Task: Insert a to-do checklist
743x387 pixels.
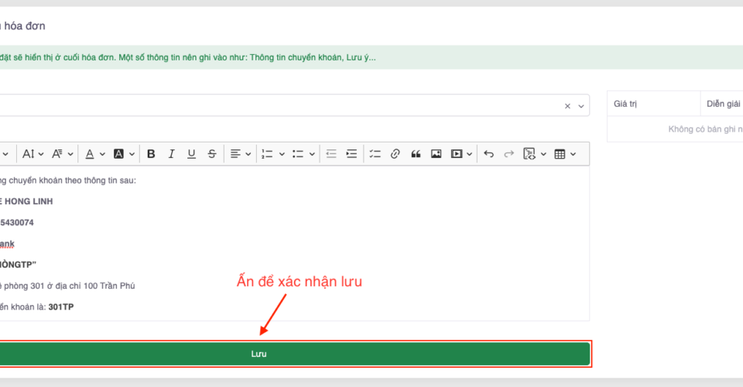Action: pyautogui.click(x=375, y=154)
